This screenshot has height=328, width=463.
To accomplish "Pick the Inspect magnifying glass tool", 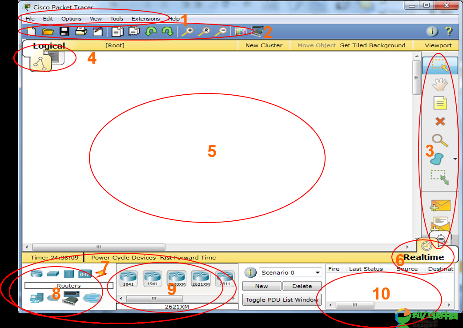I will pyautogui.click(x=439, y=140).
